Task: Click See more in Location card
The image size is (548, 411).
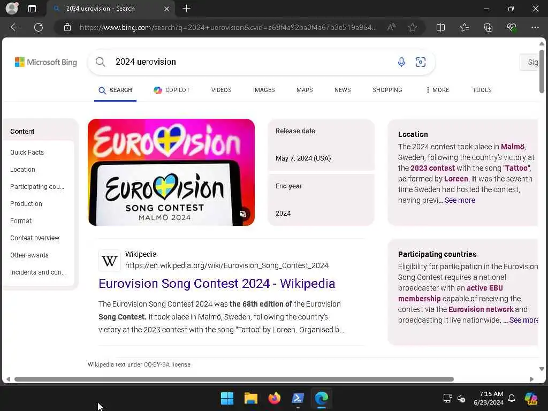Action: (x=460, y=200)
